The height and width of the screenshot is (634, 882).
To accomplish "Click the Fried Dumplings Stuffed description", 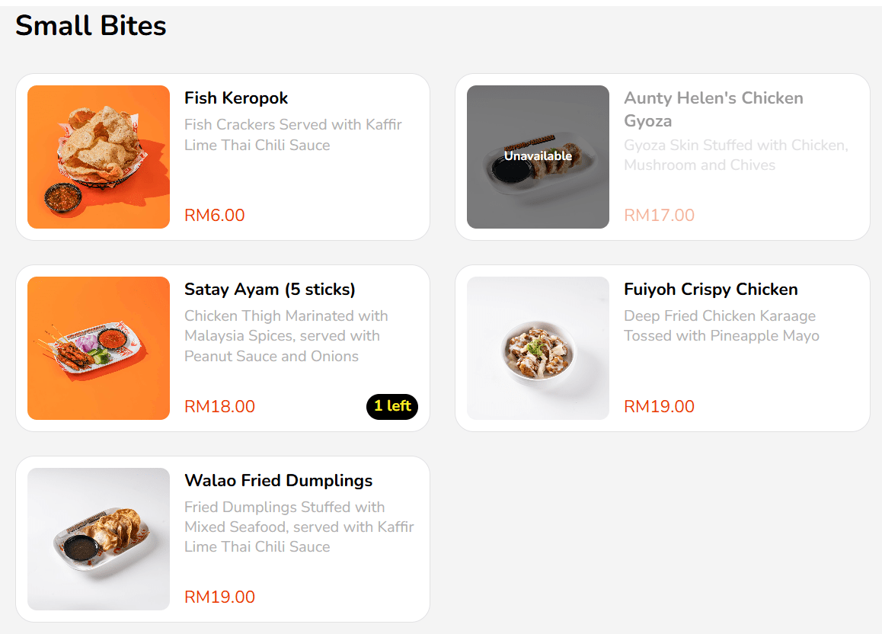I will [299, 527].
